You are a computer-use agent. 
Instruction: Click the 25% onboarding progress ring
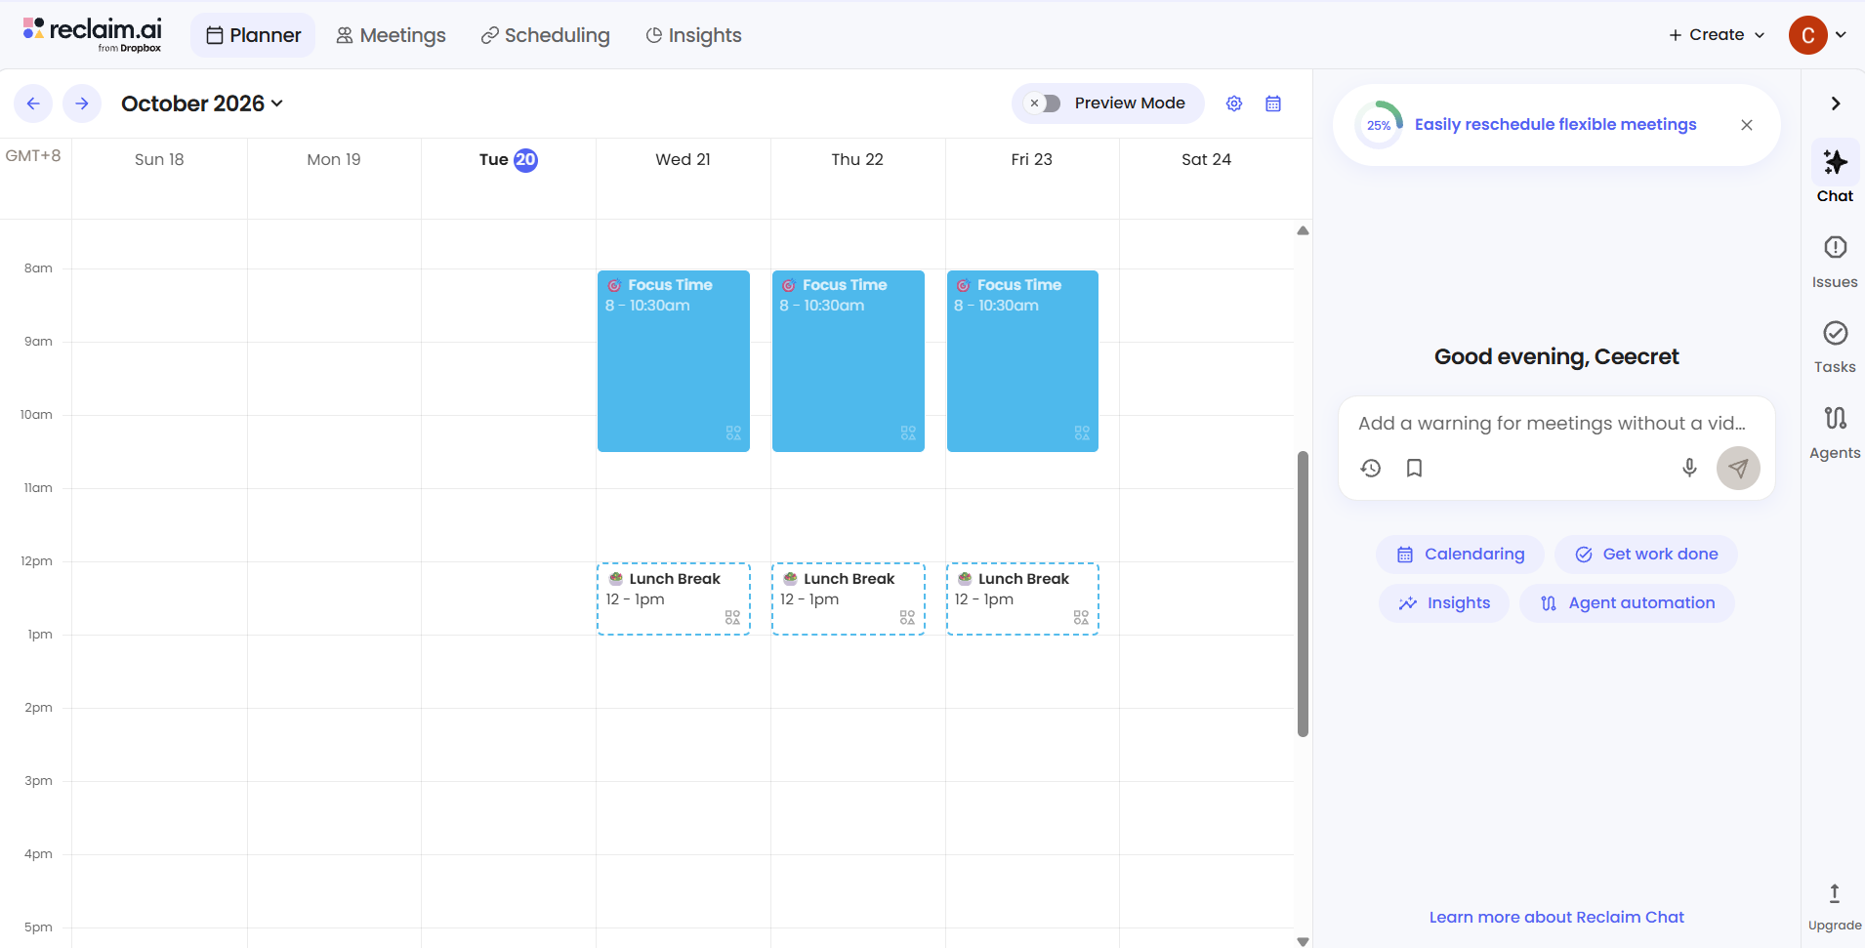1379,125
